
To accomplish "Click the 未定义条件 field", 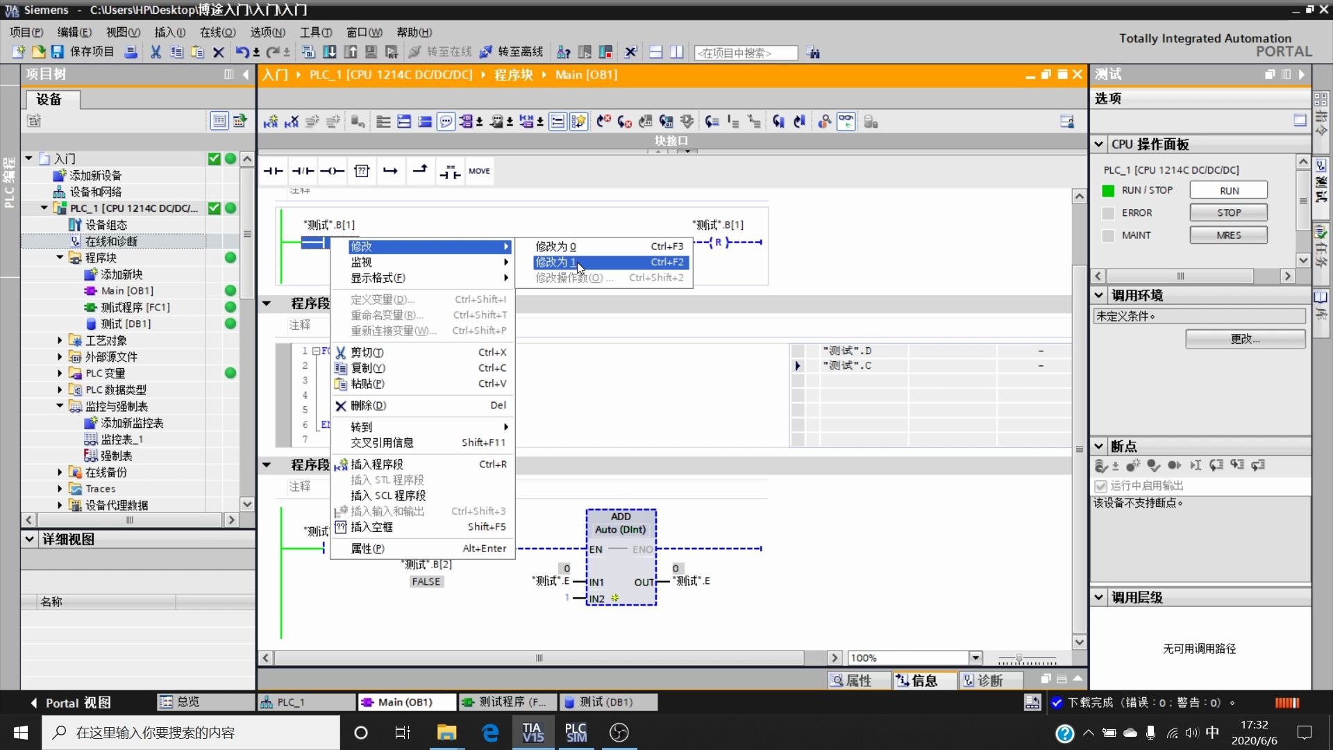I will (x=1199, y=316).
